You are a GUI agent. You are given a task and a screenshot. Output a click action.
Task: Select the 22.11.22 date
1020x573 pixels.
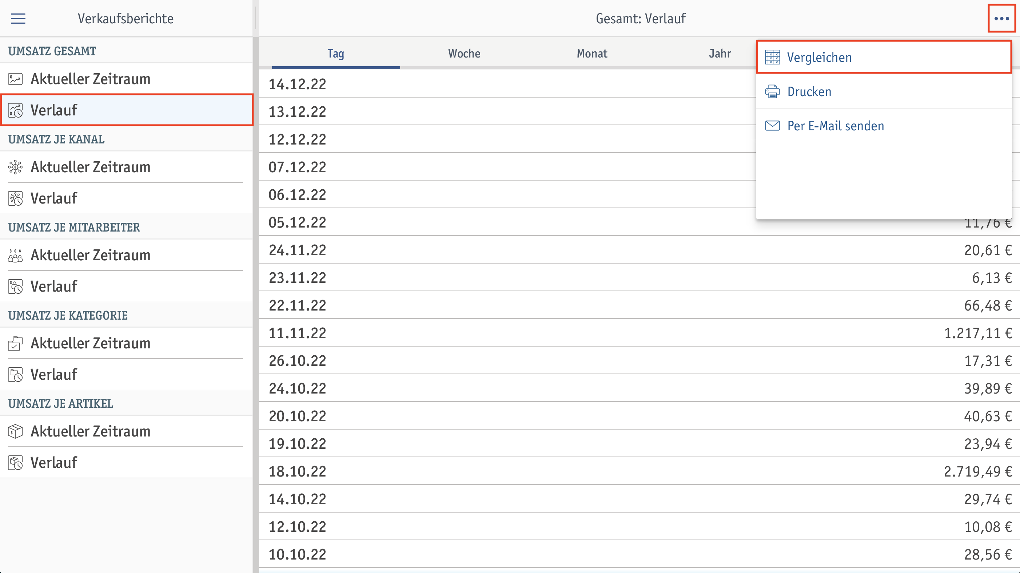click(297, 305)
